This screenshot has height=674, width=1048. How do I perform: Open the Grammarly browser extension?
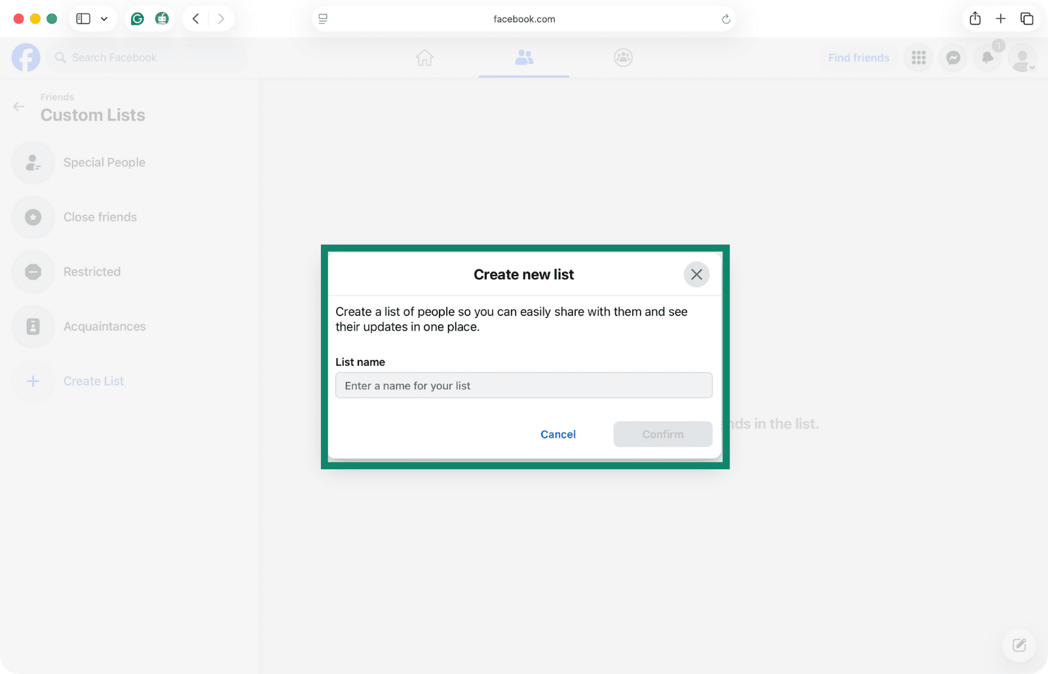[x=137, y=18]
